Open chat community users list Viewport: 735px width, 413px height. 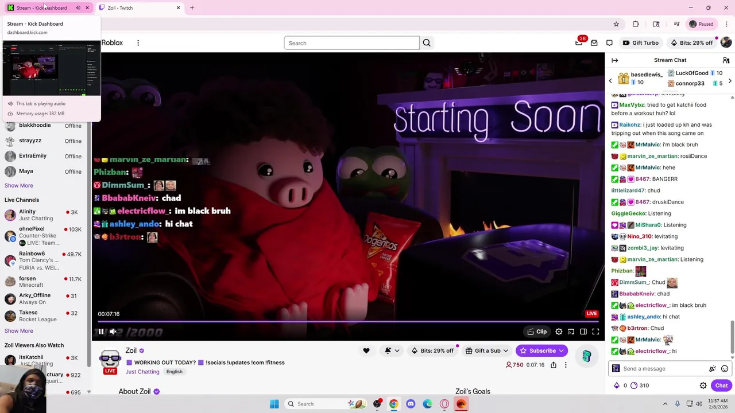[726, 60]
